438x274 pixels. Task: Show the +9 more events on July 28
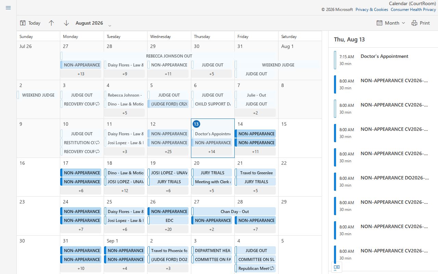(x=125, y=74)
